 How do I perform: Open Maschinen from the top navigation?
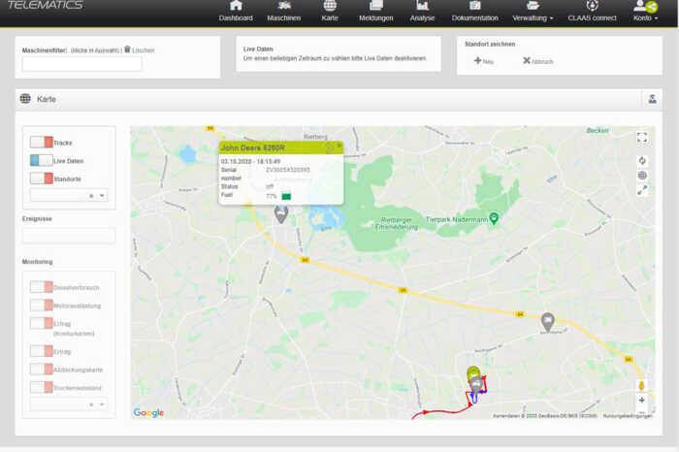click(283, 12)
